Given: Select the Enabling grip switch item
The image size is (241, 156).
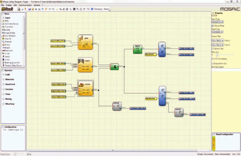Looking at the screenshot, I should (11, 63).
